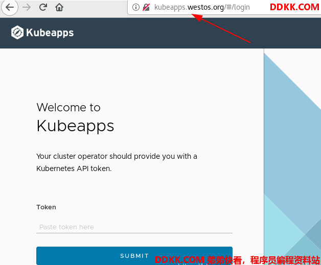
Task: Go back with the browser back arrow
Action: click(10, 7)
